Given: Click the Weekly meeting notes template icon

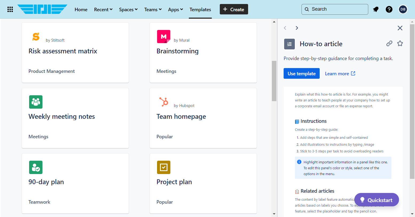Looking at the screenshot, I should [x=36, y=102].
